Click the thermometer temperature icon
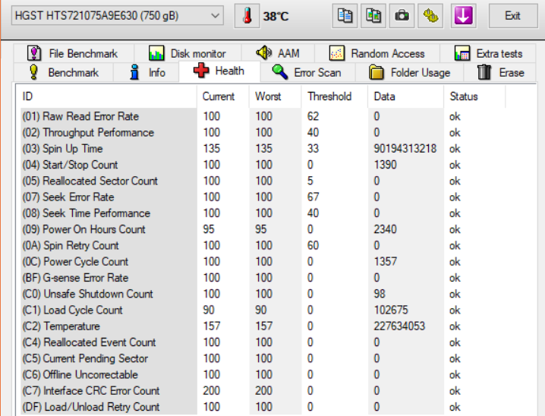Viewport: 545px width, 416px height. tap(247, 16)
